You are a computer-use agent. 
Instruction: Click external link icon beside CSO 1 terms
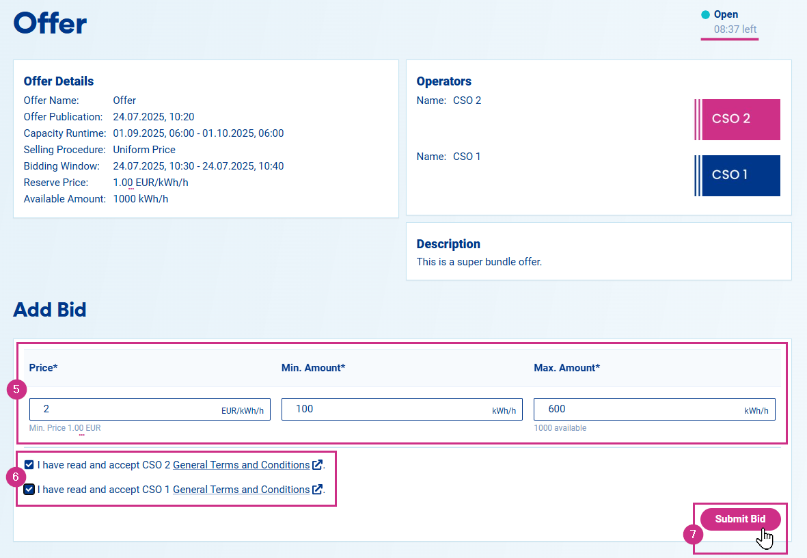[x=317, y=490]
